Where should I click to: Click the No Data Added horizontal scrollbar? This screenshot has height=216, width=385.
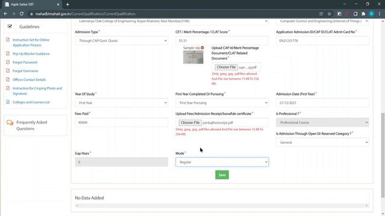tap(222, 206)
